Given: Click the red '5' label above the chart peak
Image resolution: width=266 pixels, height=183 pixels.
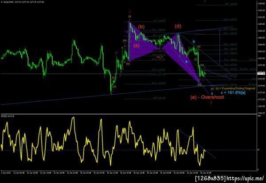Looking at the screenshot, I should 130,11.
